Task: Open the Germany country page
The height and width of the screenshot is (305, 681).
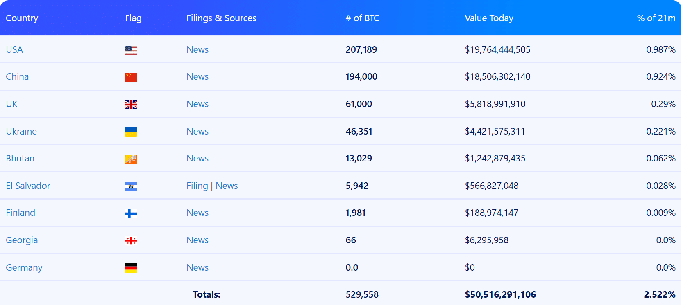Action: point(24,267)
